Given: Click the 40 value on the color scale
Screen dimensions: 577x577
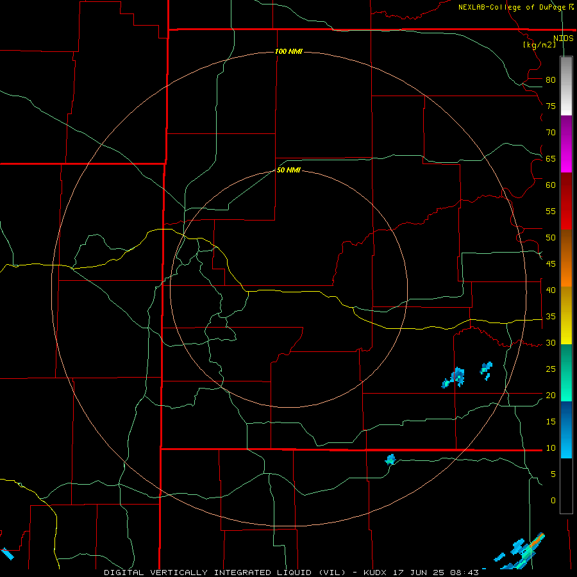Looking at the screenshot, I should point(551,290).
